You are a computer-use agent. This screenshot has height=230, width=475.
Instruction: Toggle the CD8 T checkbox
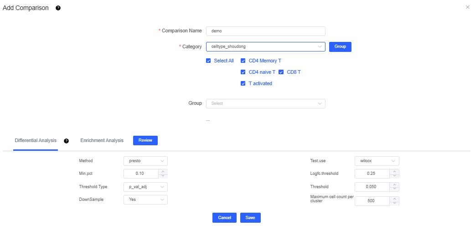coord(281,72)
